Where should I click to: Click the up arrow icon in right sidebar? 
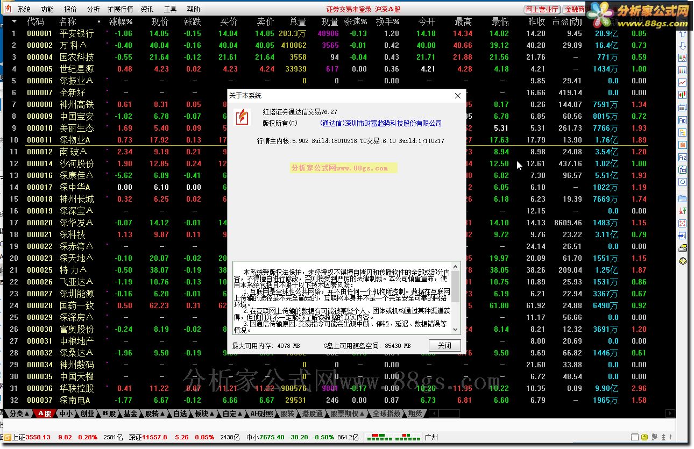(x=683, y=33)
